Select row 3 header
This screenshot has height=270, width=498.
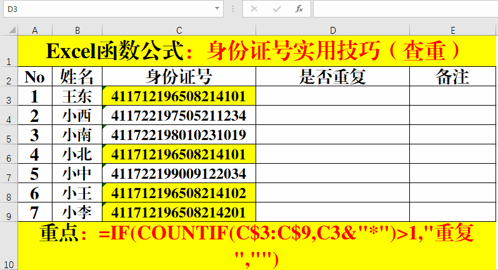point(9,96)
